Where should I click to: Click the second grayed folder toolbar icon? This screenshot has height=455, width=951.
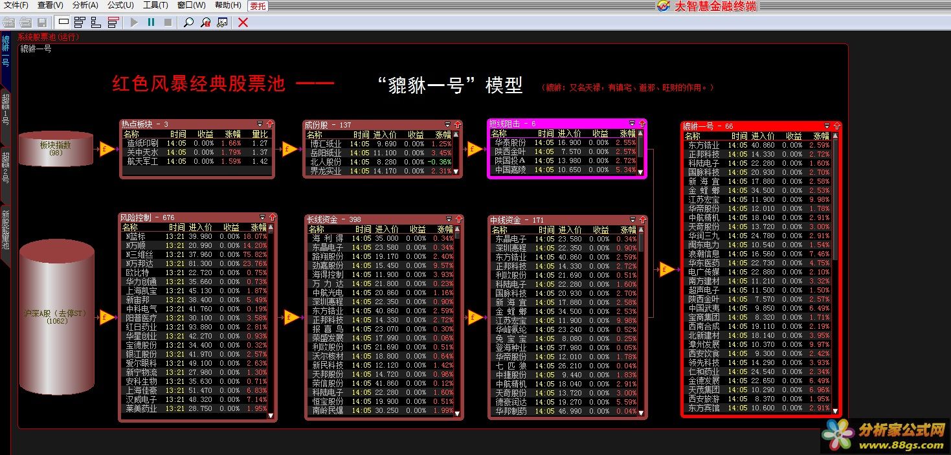25,22
